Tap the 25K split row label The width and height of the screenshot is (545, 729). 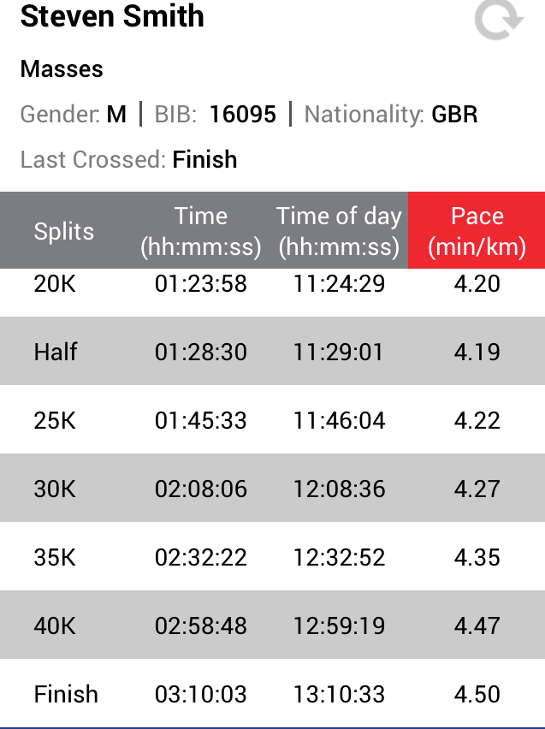click(55, 420)
